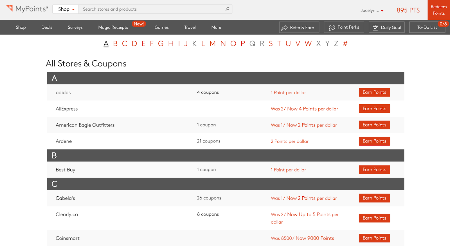Viewport: 450px width, 246px height.
Task: Click the adidas store name
Action: tap(63, 93)
